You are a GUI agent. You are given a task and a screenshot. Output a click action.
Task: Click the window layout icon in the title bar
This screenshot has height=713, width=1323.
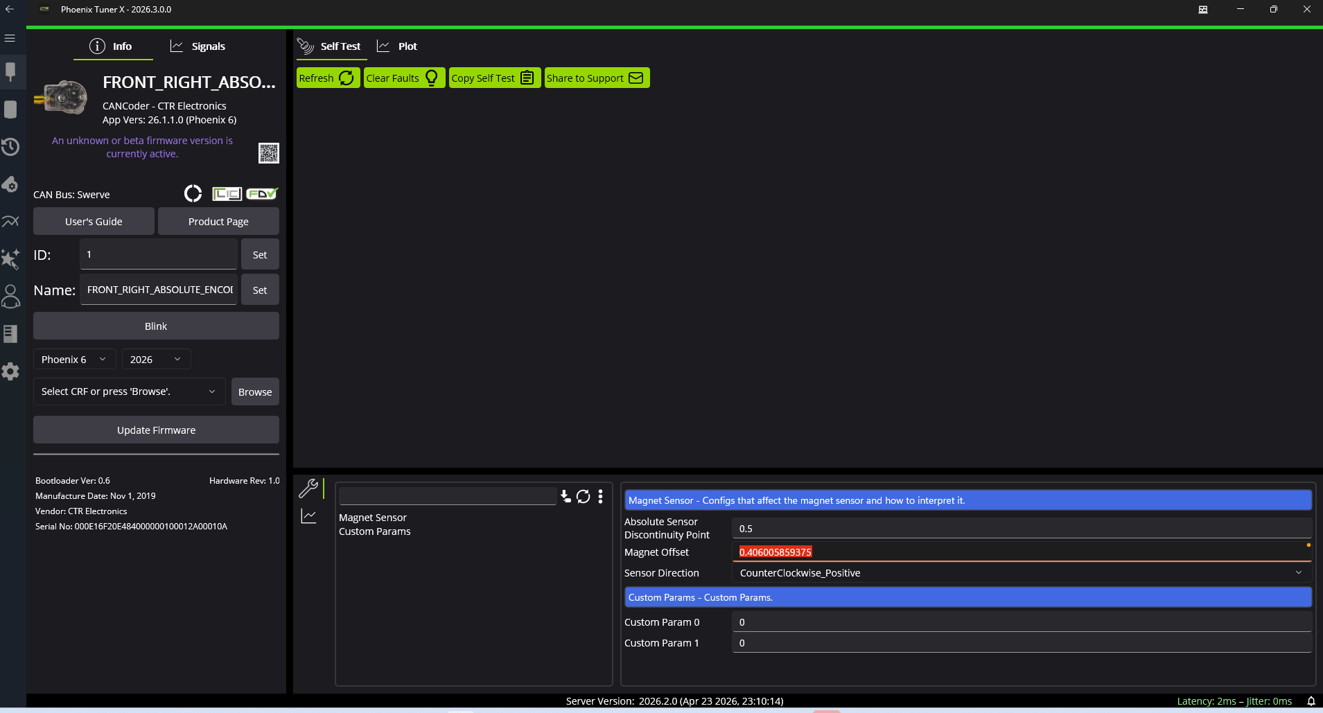click(x=1203, y=9)
